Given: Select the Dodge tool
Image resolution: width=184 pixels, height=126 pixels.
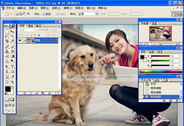Looking at the screenshot, I should (x=12, y=61).
